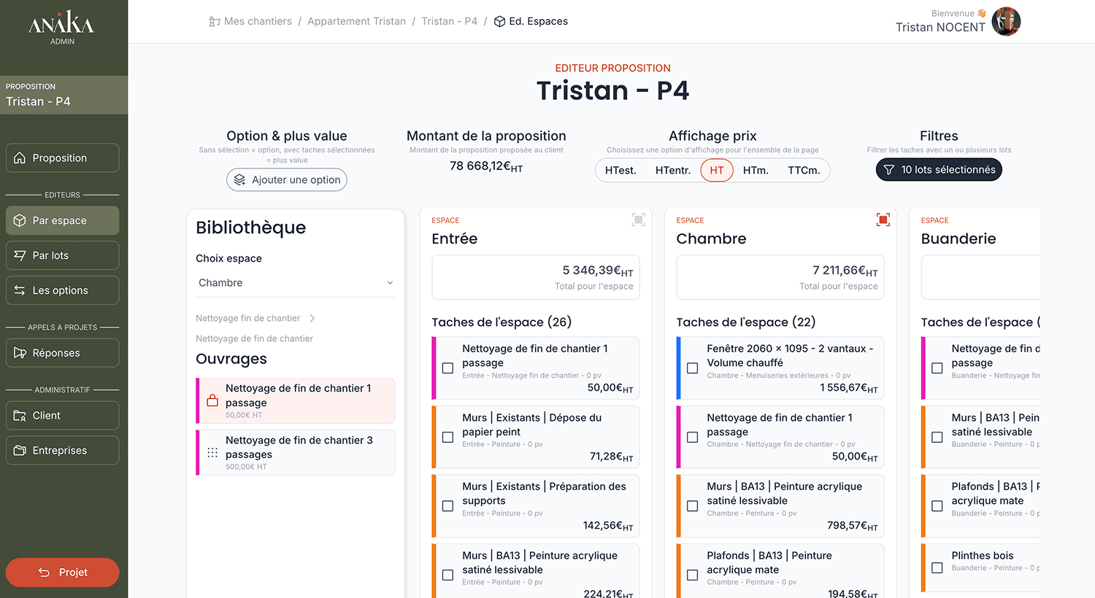This screenshot has width=1095, height=598.
Task: Click Murs BA13 Peinture acrylique checkbox in Chambre
Action: [692, 506]
